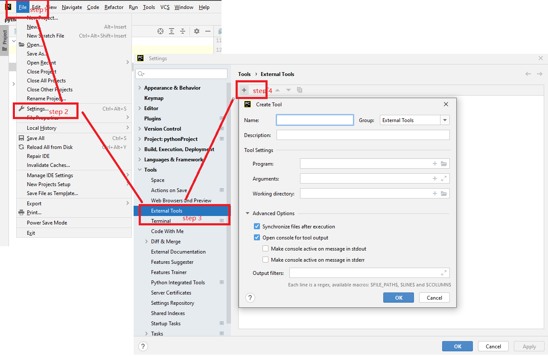Image resolution: width=548 pixels, height=356 pixels.
Task: Click the settings gear icon in the Project panel toolbar
Action: [197, 31]
